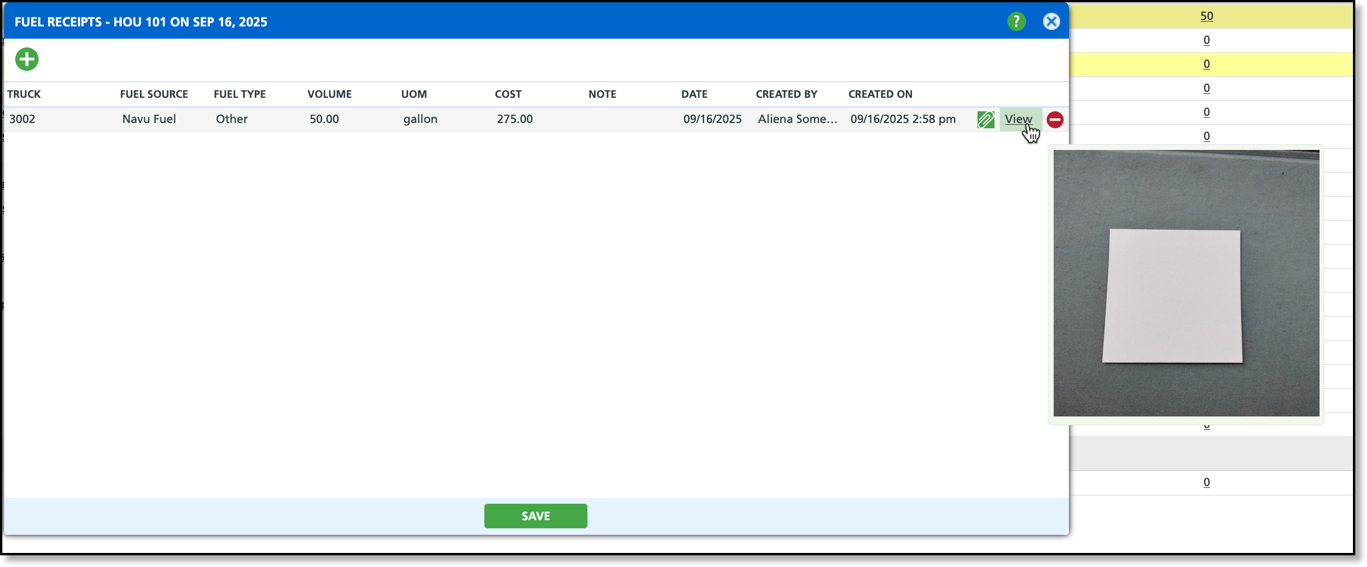1367x567 pixels.
Task: Open the underlined 50 value link
Action: point(1207,16)
